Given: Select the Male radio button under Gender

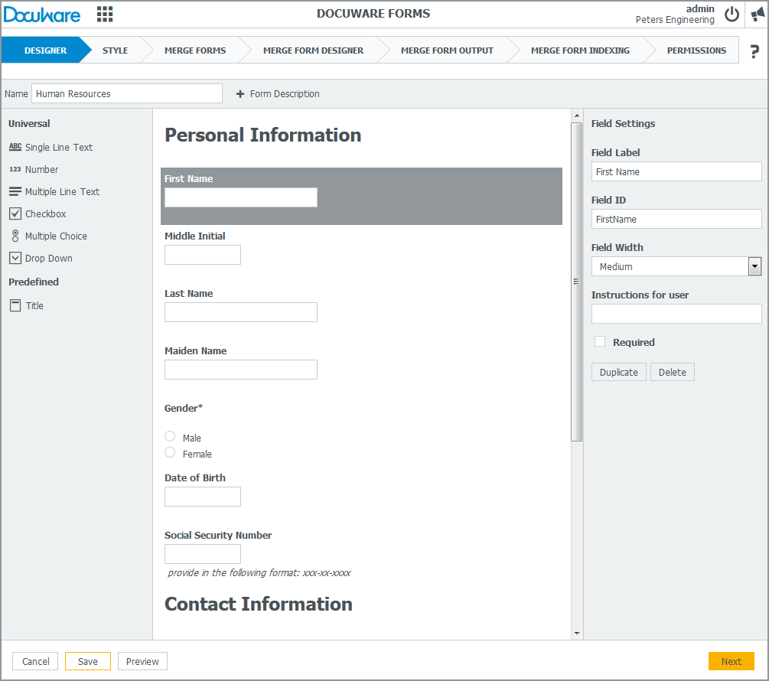Looking at the screenshot, I should (170, 436).
